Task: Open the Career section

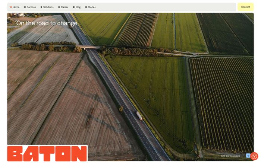Action: pyautogui.click(x=65, y=7)
